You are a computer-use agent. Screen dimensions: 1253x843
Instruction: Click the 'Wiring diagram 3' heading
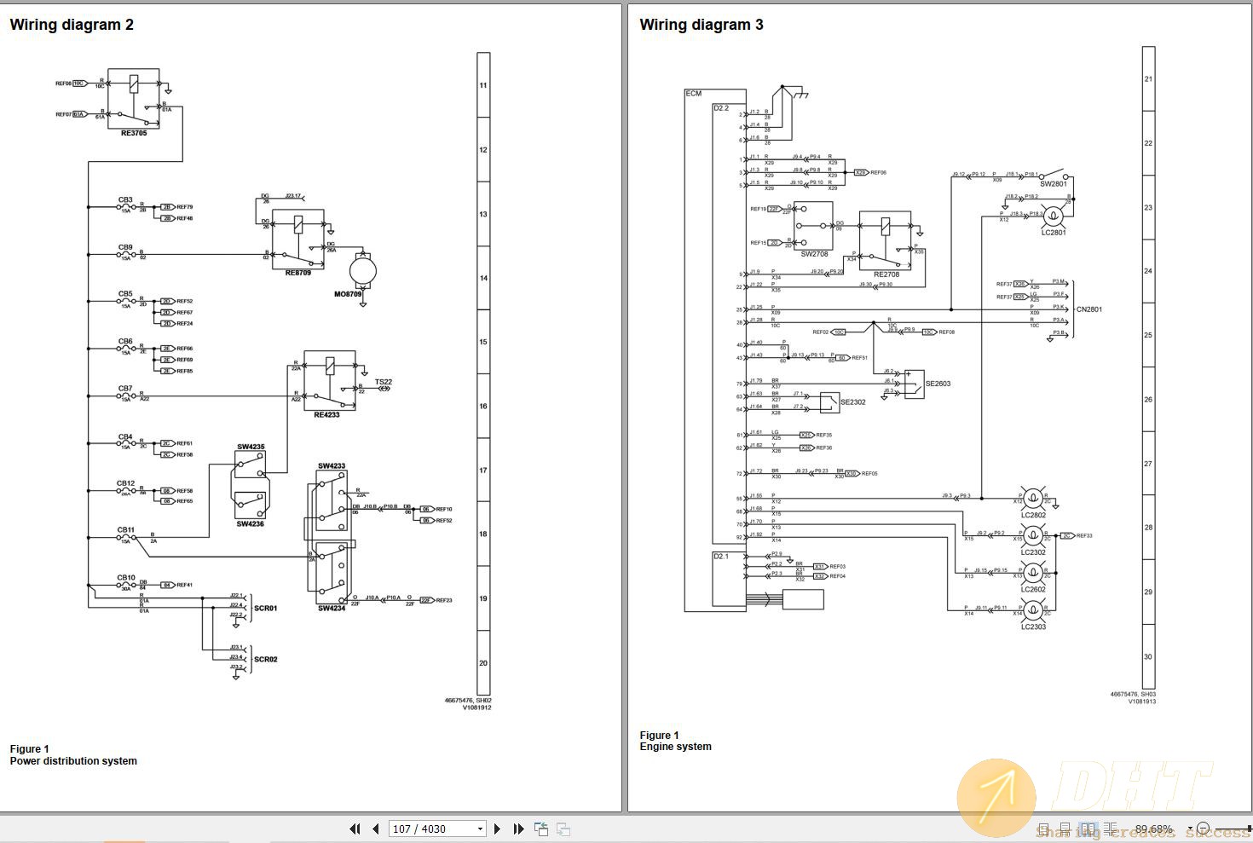(x=702, y=25)
